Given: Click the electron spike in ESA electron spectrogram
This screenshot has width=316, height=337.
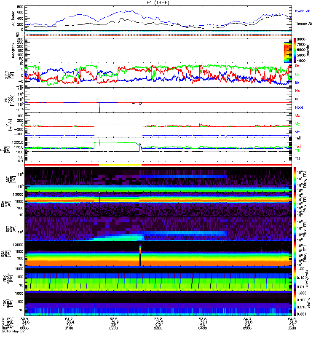Looking at the screenshot, I should [x=140, y=255].
